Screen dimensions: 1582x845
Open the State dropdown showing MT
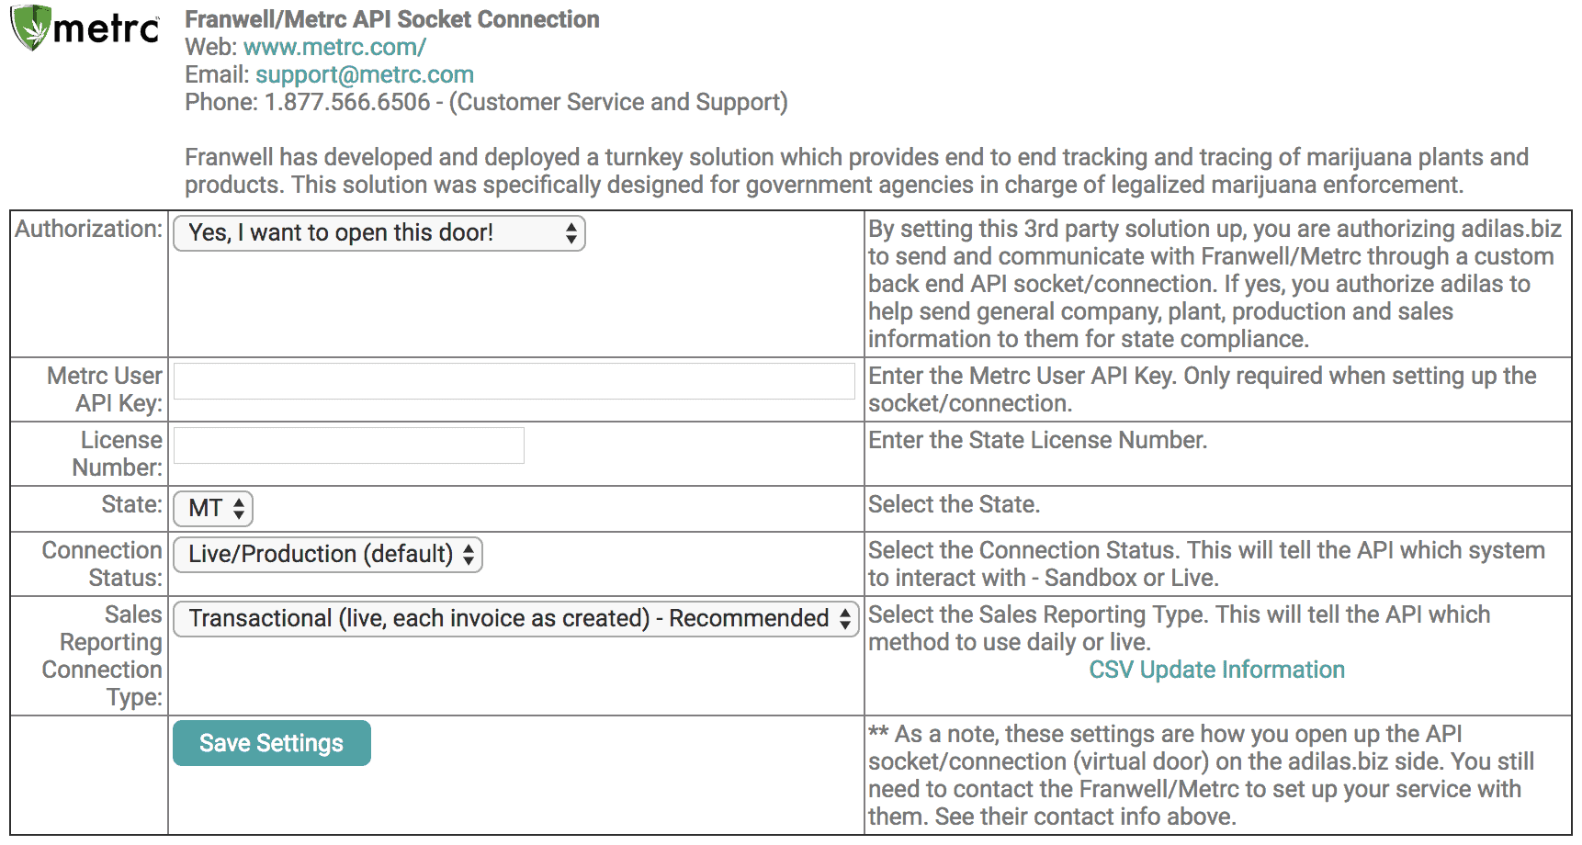pyautogui.click(x=213, y=509)
